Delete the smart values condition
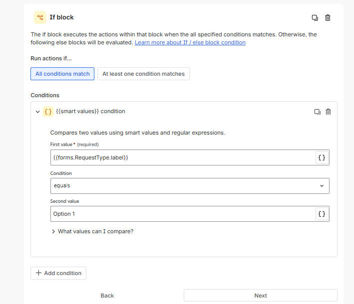 coord(328,112)
